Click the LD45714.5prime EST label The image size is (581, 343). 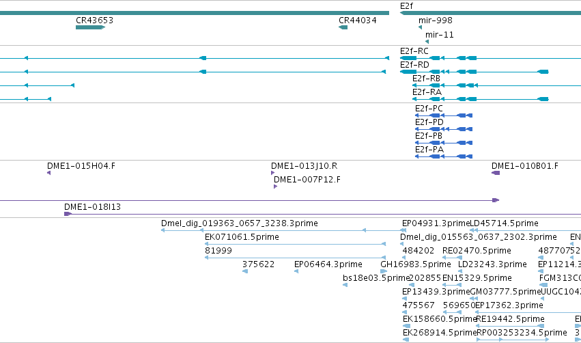504,223
